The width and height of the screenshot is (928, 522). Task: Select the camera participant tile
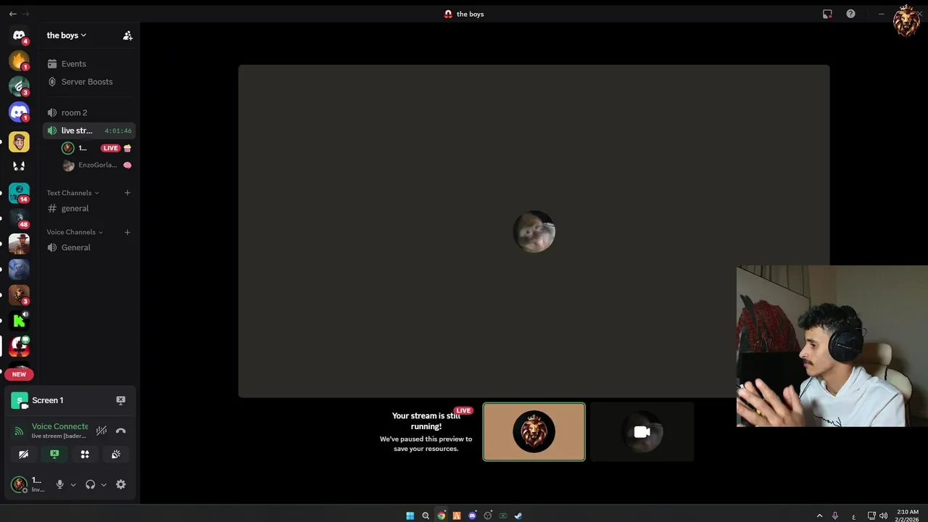(x=642, y=432)
